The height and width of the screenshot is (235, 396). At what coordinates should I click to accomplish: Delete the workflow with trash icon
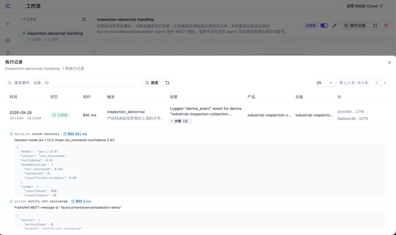coord(386,26)
